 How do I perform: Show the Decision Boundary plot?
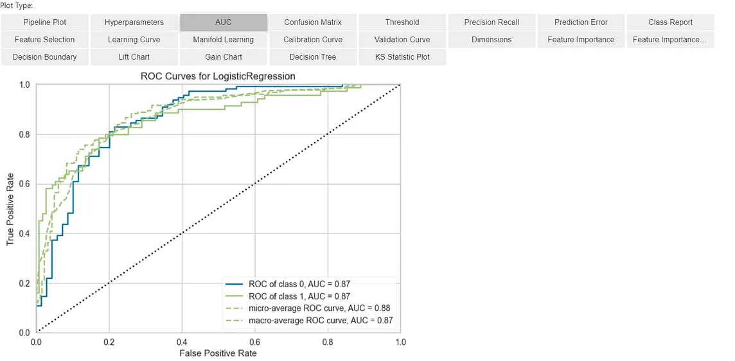point(44,57)
